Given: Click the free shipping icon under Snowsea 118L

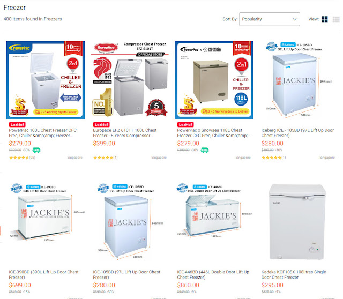Looking at the screenshot, I should tap(205, 150).
